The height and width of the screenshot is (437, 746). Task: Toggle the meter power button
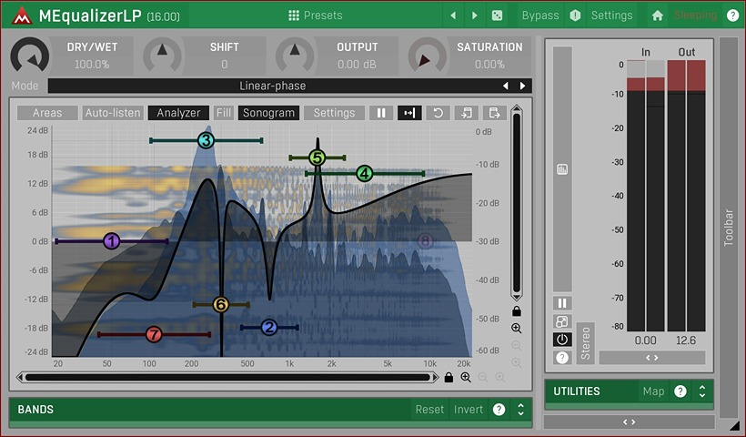(562, 340)
